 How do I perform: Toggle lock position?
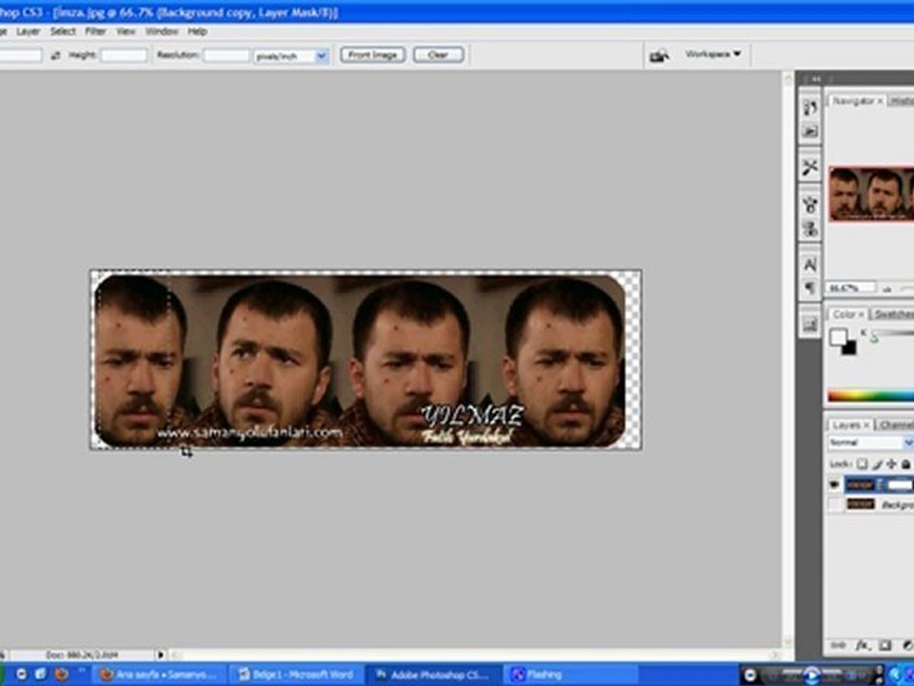891,464
